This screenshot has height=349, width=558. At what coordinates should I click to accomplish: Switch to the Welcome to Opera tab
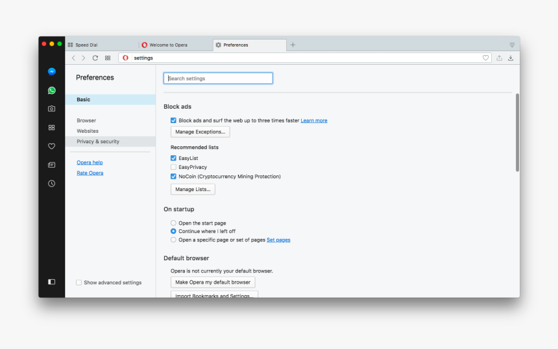[x=169, y=45]
